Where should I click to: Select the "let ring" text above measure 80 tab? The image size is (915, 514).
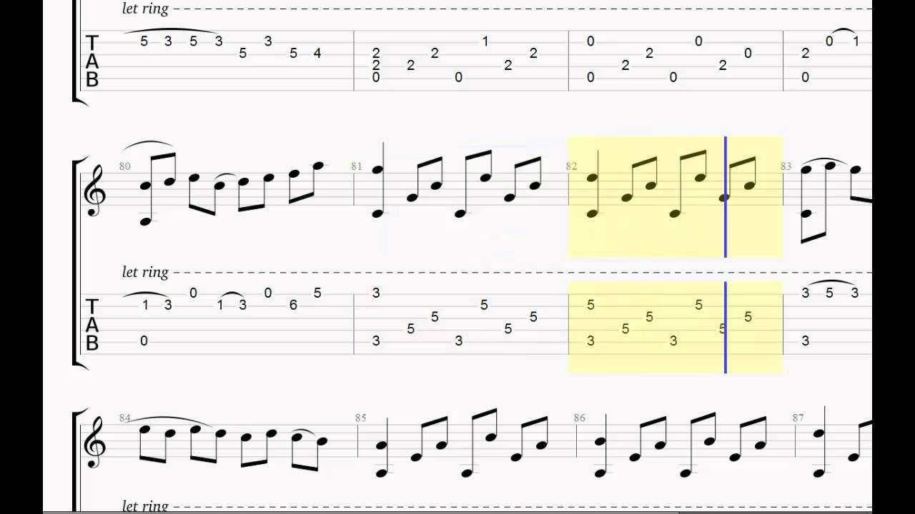(145, 272)
